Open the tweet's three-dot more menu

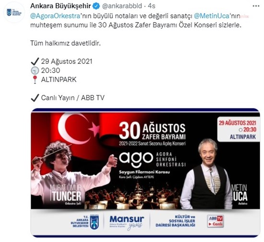[x=256, y=6]
